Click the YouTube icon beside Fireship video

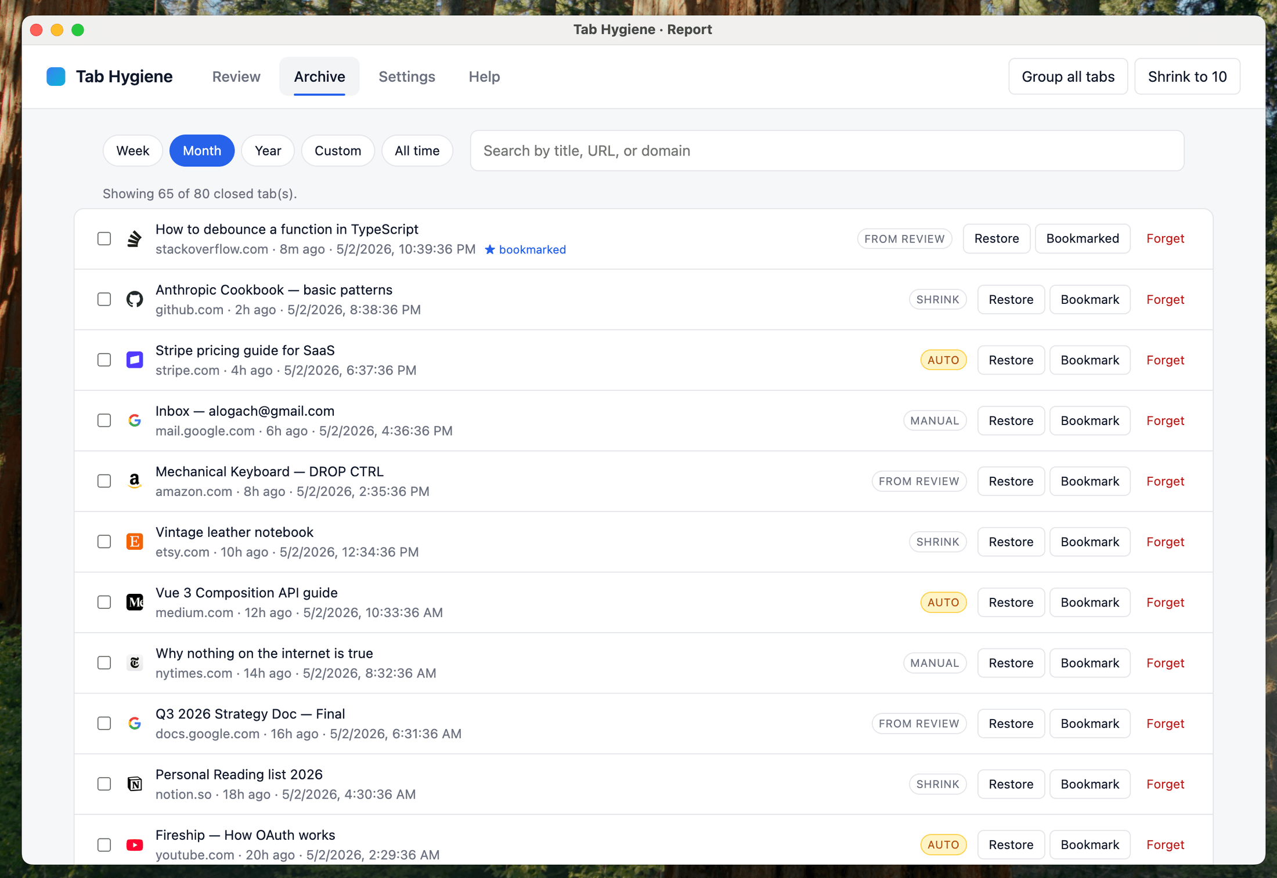(135, 845)
